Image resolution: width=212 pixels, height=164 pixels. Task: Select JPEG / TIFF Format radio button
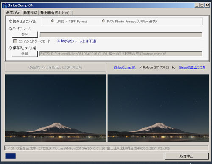click(x=53, y=21)
